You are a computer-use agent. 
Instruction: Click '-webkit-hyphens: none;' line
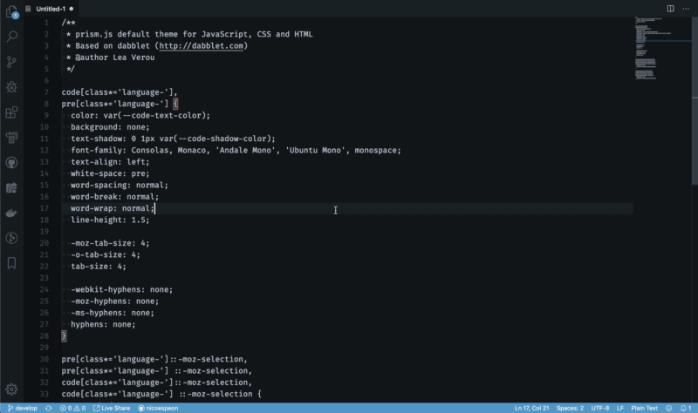[121, 289]
